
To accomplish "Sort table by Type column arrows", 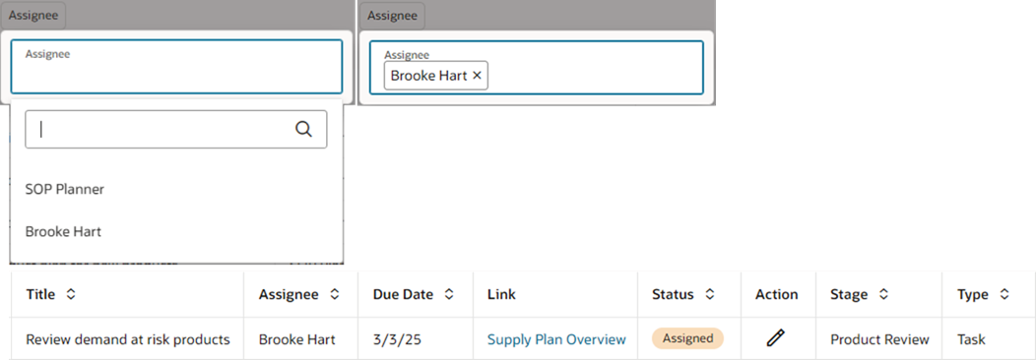I will pos(1004,295).
